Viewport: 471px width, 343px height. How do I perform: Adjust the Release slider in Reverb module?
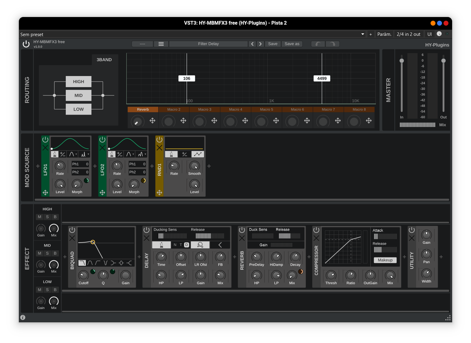[289, 235]
